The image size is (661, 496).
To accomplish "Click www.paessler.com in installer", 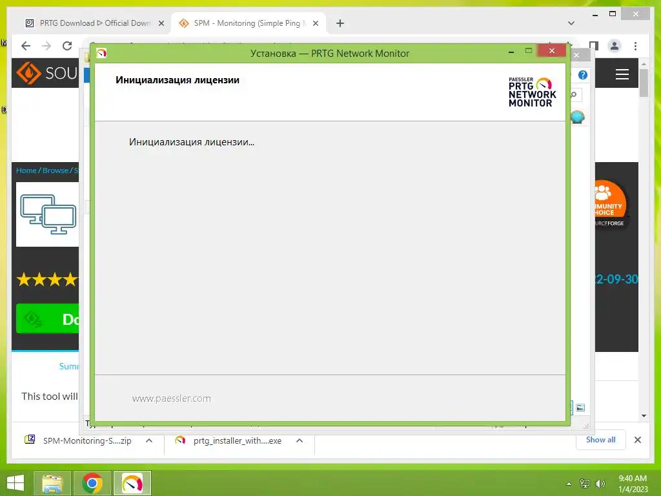I will tap(171, 398).
